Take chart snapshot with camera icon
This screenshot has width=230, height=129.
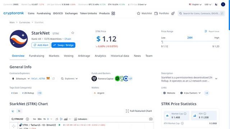(x=151, y=119)
